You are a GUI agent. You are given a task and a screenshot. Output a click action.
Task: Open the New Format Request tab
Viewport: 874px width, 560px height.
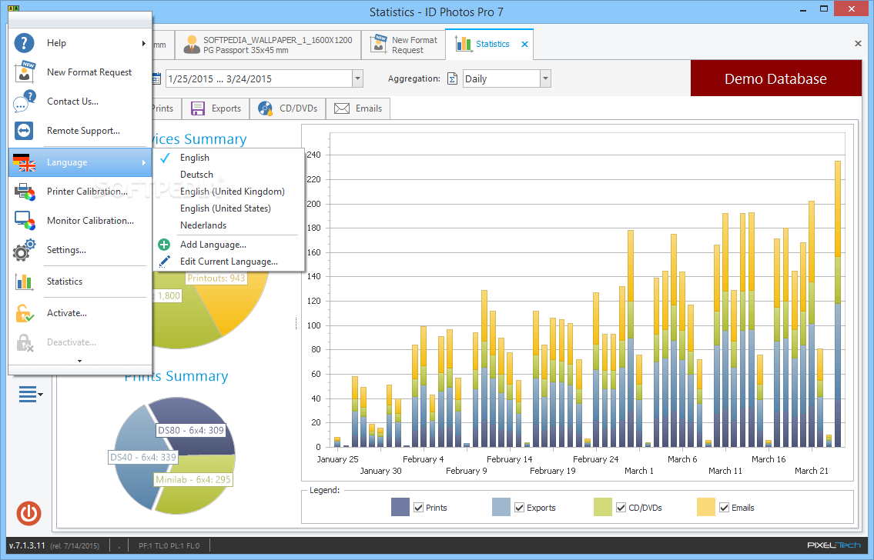coord(404,45)
